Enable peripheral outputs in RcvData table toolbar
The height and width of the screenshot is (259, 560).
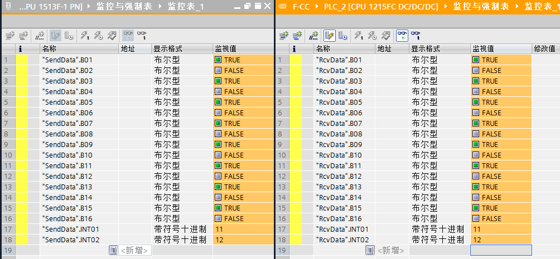click(386, 36)
